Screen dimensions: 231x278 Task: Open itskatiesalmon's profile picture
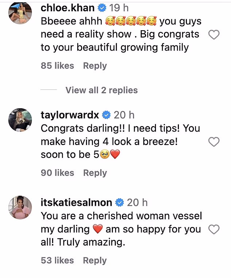click(20, 207)
